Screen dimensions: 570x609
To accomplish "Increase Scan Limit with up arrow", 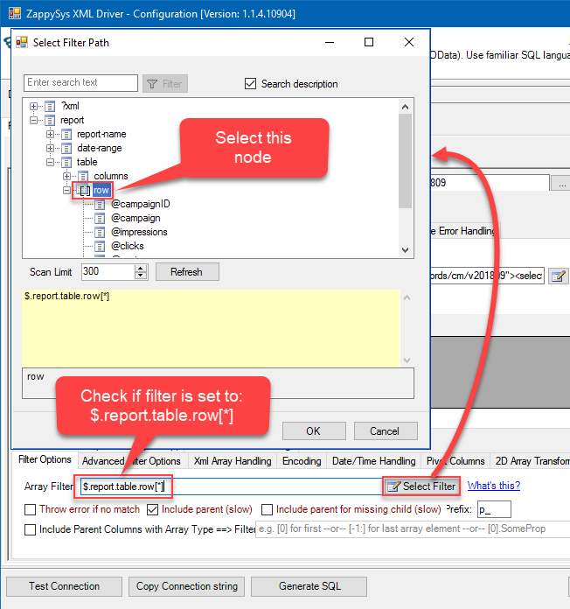I will [x=141, y=269].
